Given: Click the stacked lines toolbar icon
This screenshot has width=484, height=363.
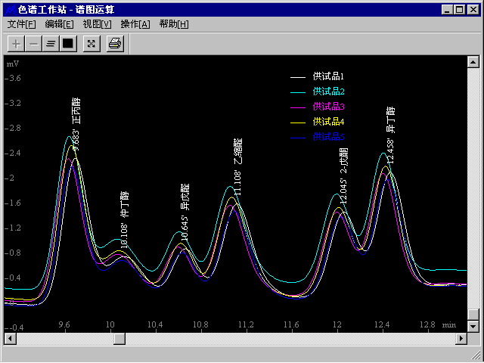Looking at the screenshot, I should (51, 44).
